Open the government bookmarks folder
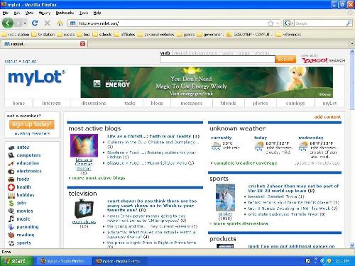 [x=210, y=35]
